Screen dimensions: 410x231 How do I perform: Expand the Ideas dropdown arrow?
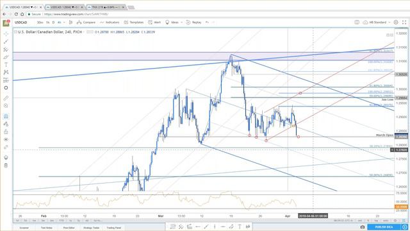click(x=182, y=22)
